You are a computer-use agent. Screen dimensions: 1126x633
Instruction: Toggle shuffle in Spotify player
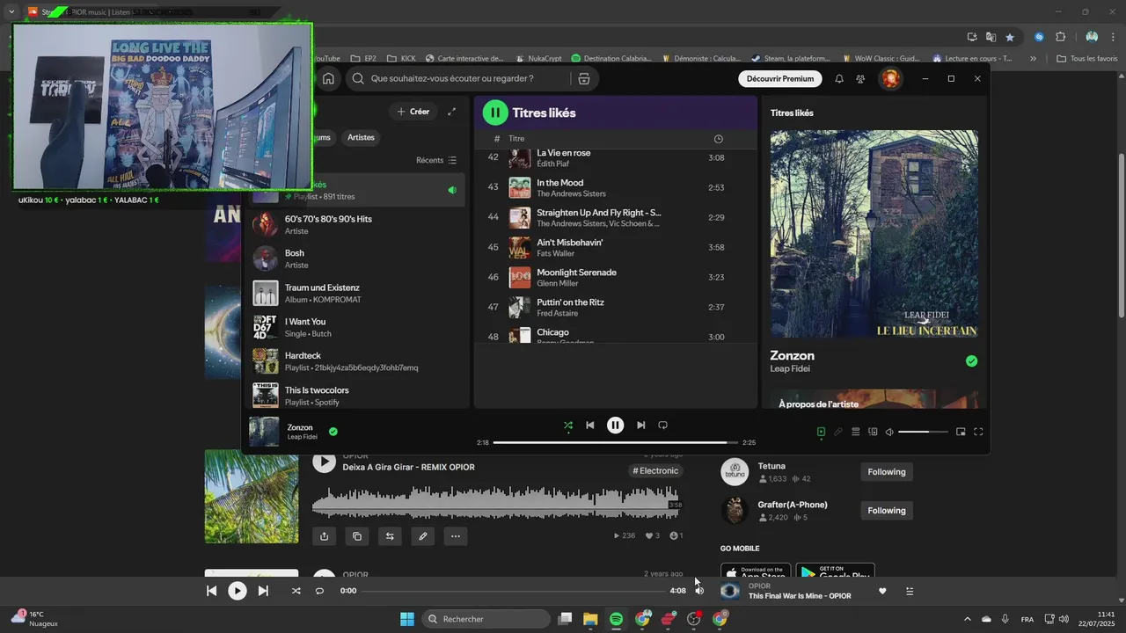click(x=568, y=426)
